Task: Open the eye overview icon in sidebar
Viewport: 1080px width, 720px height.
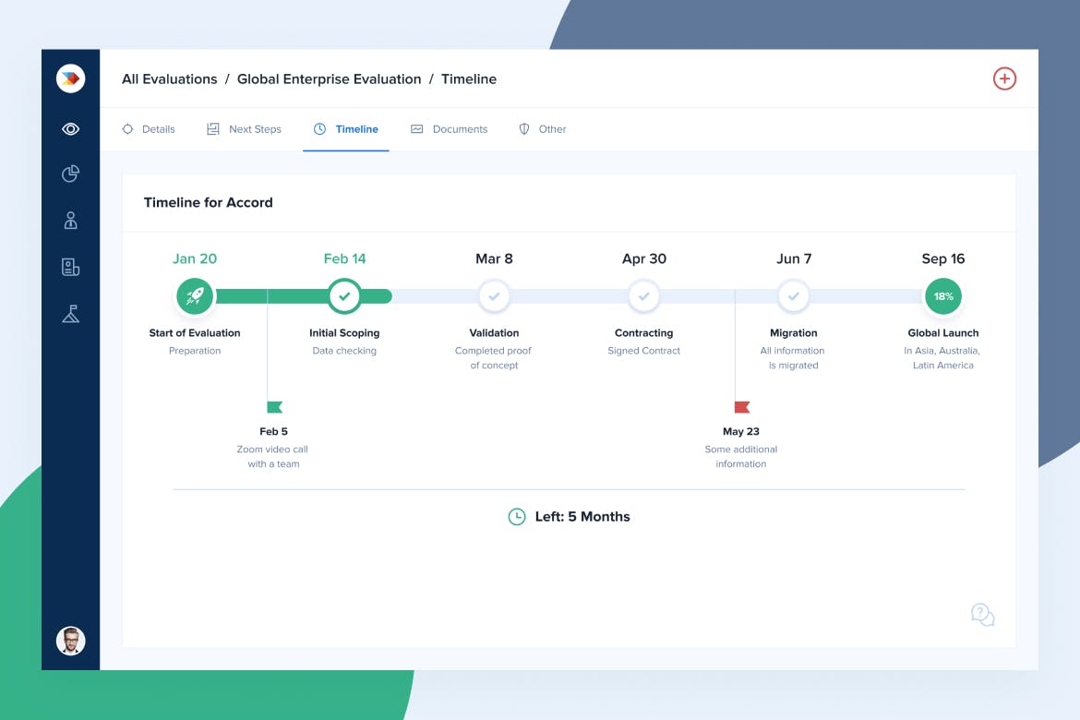Action: [x=70, y=129]
